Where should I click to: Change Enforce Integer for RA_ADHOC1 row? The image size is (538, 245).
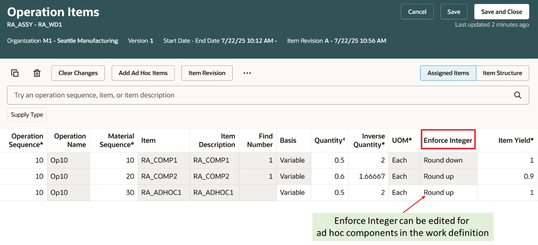(438, 192)
